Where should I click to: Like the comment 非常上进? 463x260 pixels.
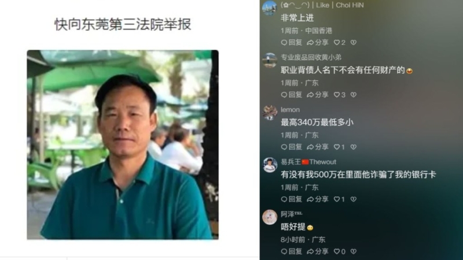click(x=339, y=42)
